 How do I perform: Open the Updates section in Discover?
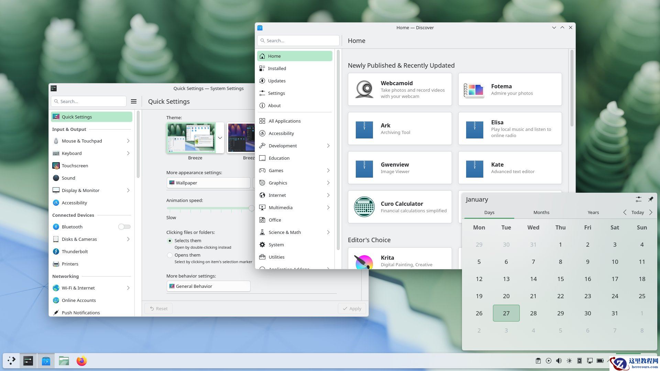click(276, 81)
